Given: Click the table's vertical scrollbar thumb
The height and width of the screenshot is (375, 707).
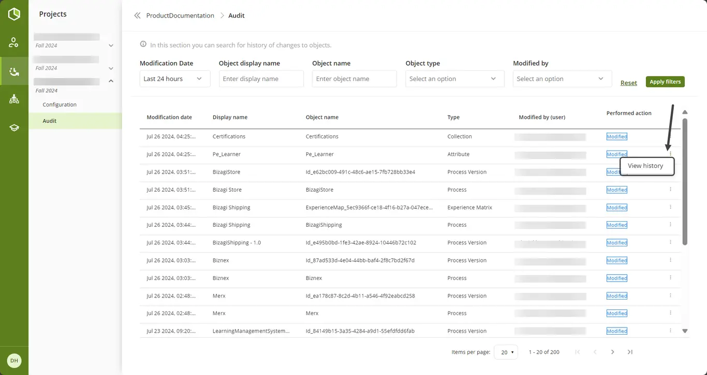Looking at the screenshot, I should [x=685, y=182].
